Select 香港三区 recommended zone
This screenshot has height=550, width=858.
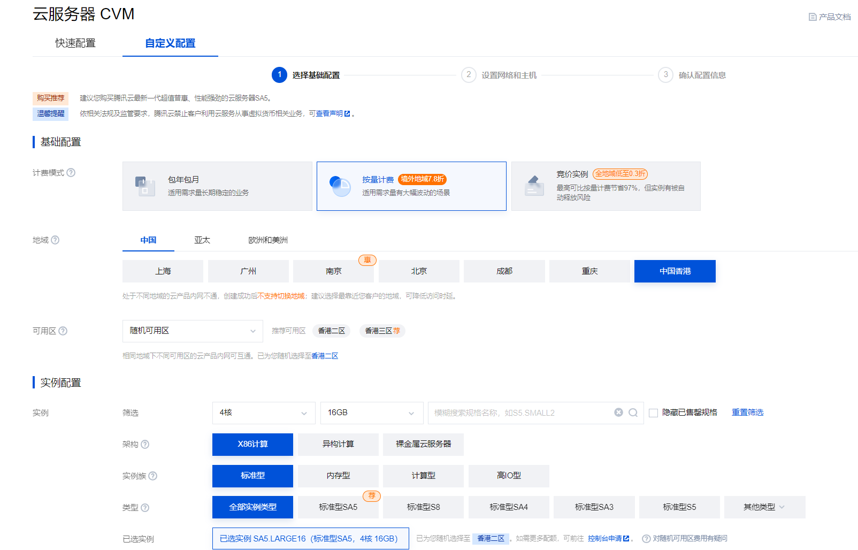[x=382, y=331]
